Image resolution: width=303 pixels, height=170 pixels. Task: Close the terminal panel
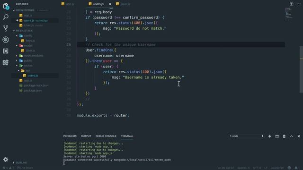299,136
